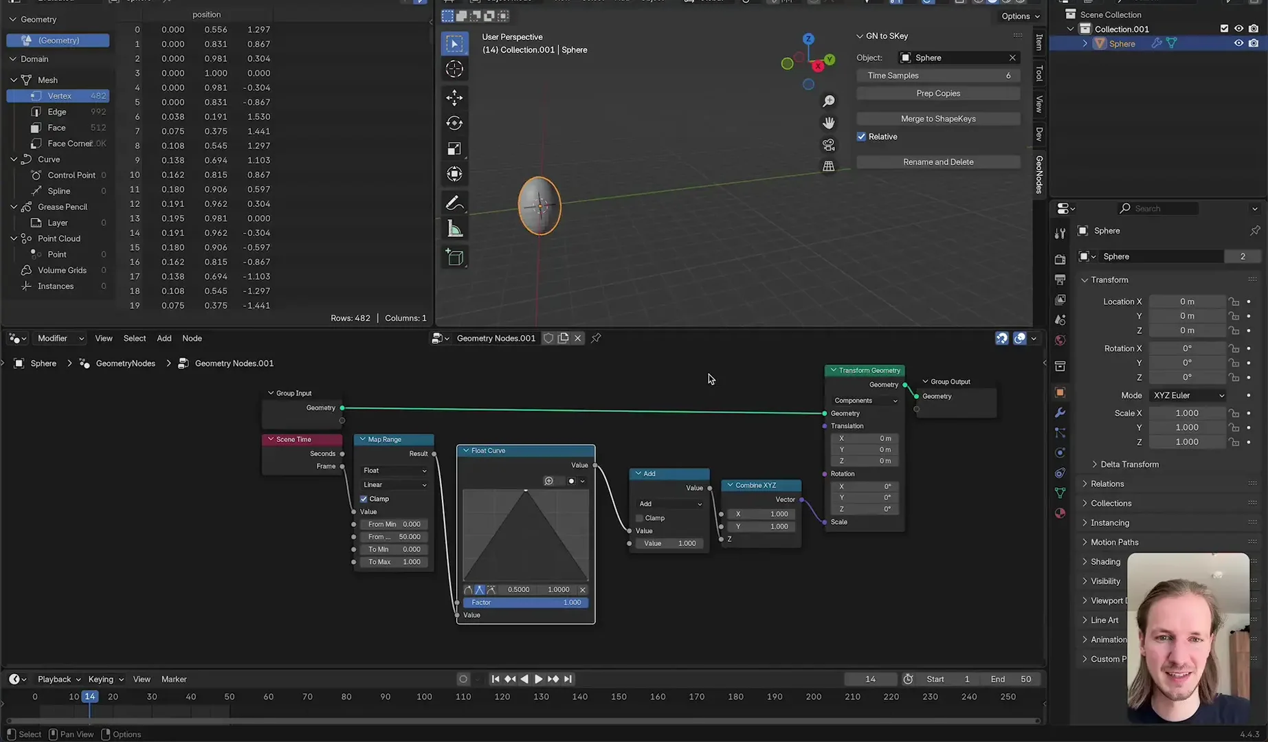Screen dimensions: 1268x742
Task: Toggle lock on Scale X
Action: (x=1234, y=413)
